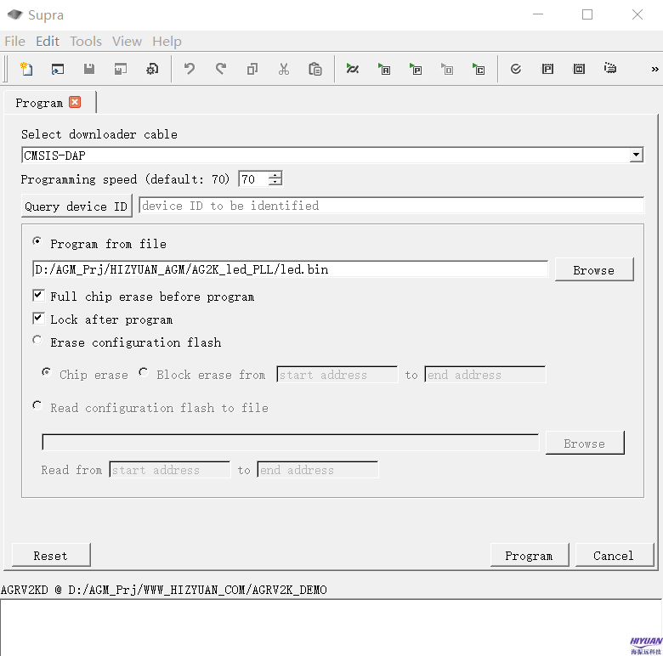Click the Save floppy disk icon

88,69
